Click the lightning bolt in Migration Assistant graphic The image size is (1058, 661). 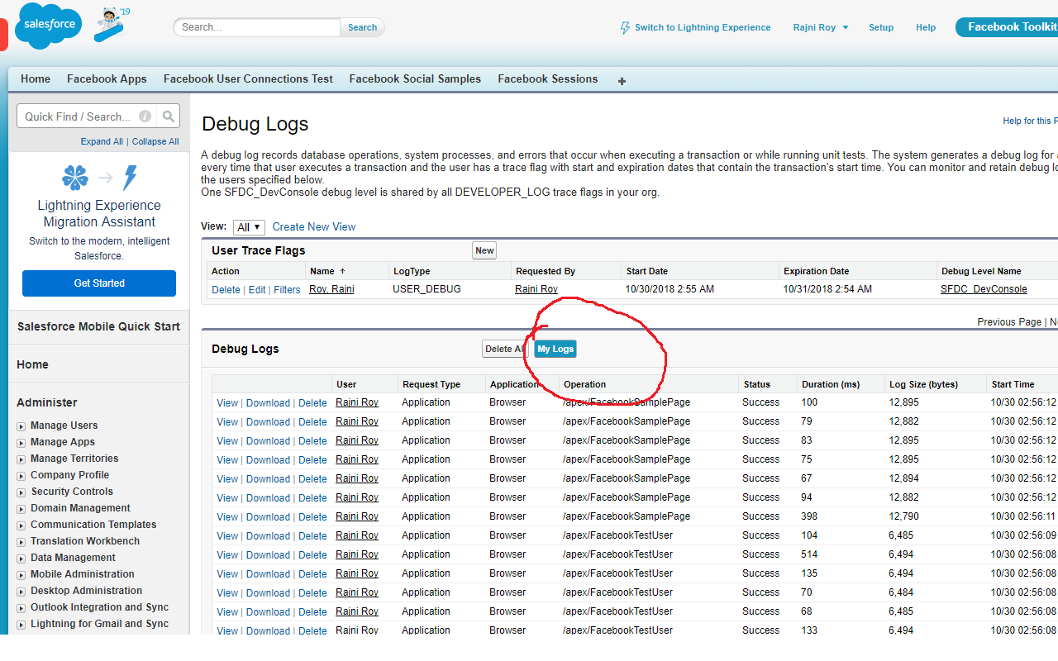tap(129, 177)
